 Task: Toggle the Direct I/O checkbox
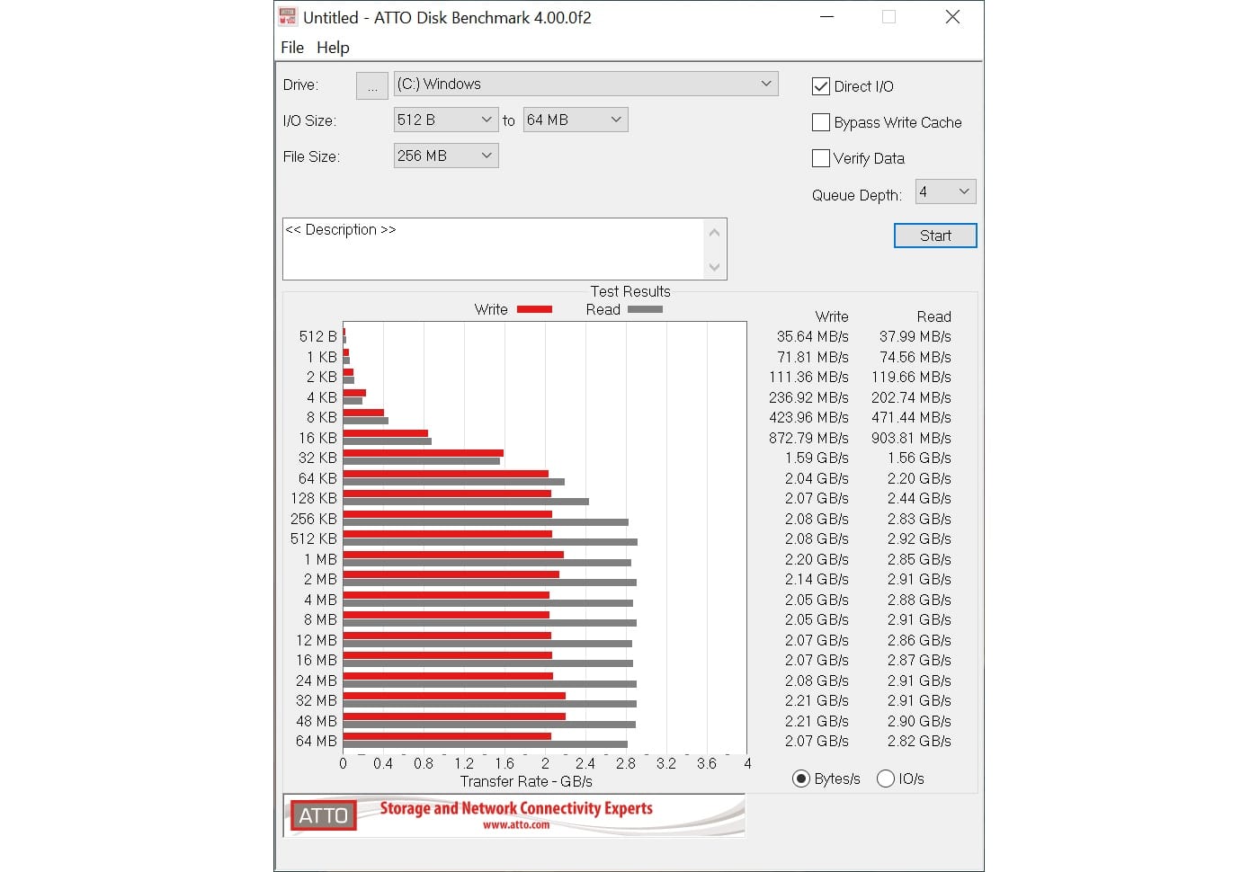[x=820, y=86]
